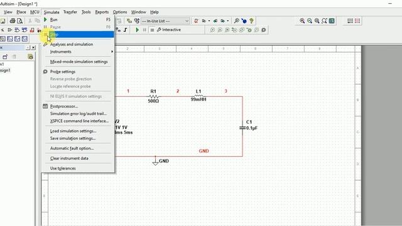Click the red-lined list view icon
Image resolution: width=402 pixels, height=226 pixels.
point(357,21)
